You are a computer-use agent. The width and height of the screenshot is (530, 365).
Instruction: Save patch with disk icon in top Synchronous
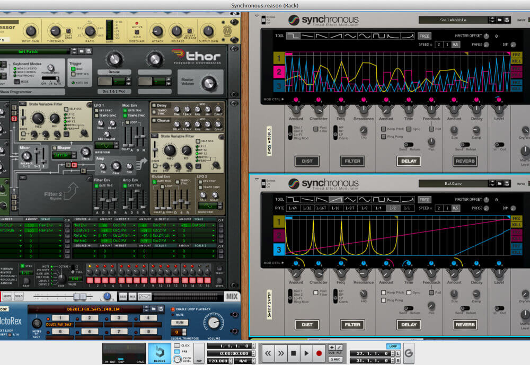[x=507, y=20]
